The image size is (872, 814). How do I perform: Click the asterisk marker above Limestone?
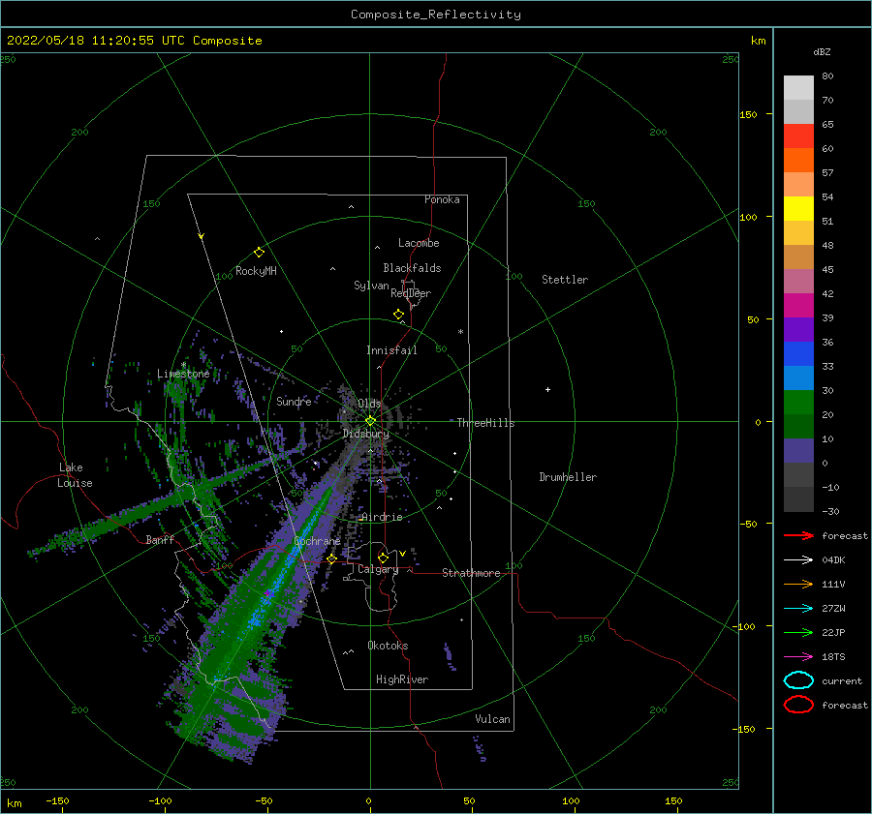click(183, 365)
